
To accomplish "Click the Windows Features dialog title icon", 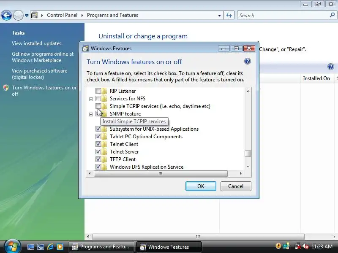I will [x=85, y=48].
